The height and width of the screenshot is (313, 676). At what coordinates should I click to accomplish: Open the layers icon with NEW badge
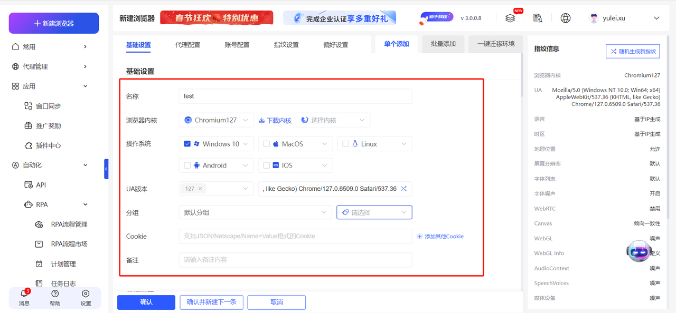(x=510, y=17)
